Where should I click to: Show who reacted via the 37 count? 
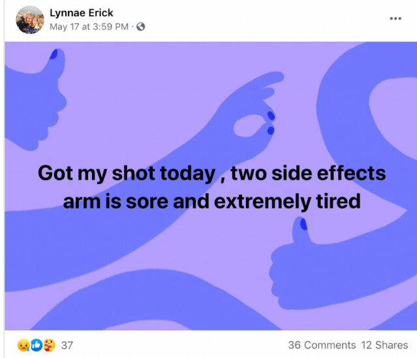pyautogui.click(x=67, y=345)
